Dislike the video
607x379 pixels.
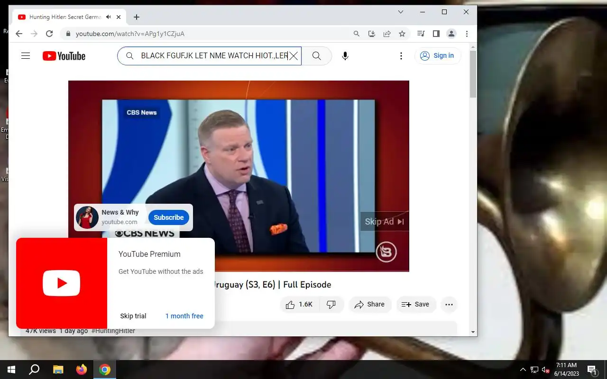coord(331,305)
